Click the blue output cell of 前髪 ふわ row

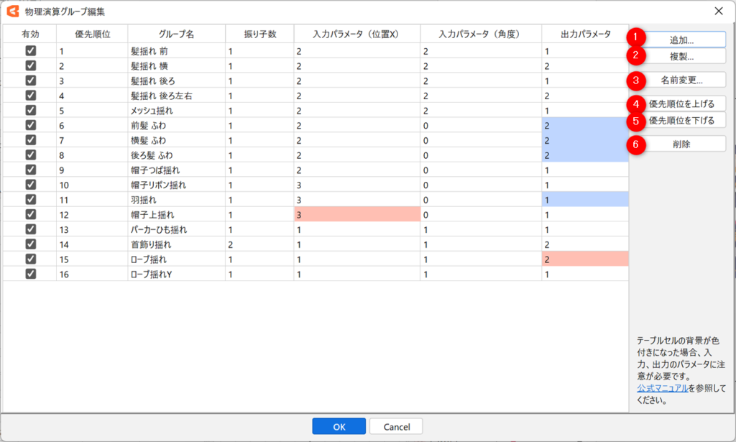[x=584, y=125]
